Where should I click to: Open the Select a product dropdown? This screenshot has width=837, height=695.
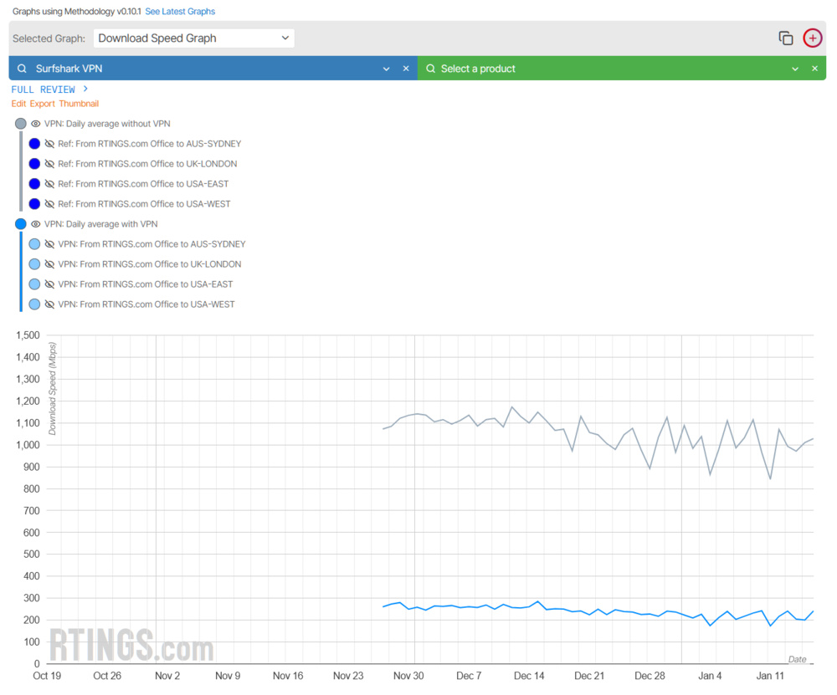point(794,68)
